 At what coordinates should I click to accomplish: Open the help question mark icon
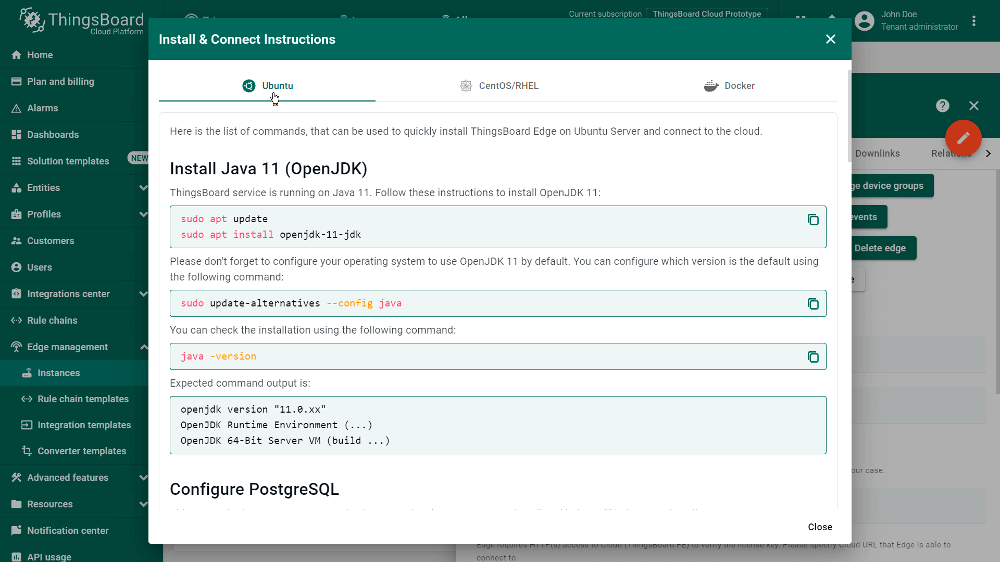coord(942,106)
